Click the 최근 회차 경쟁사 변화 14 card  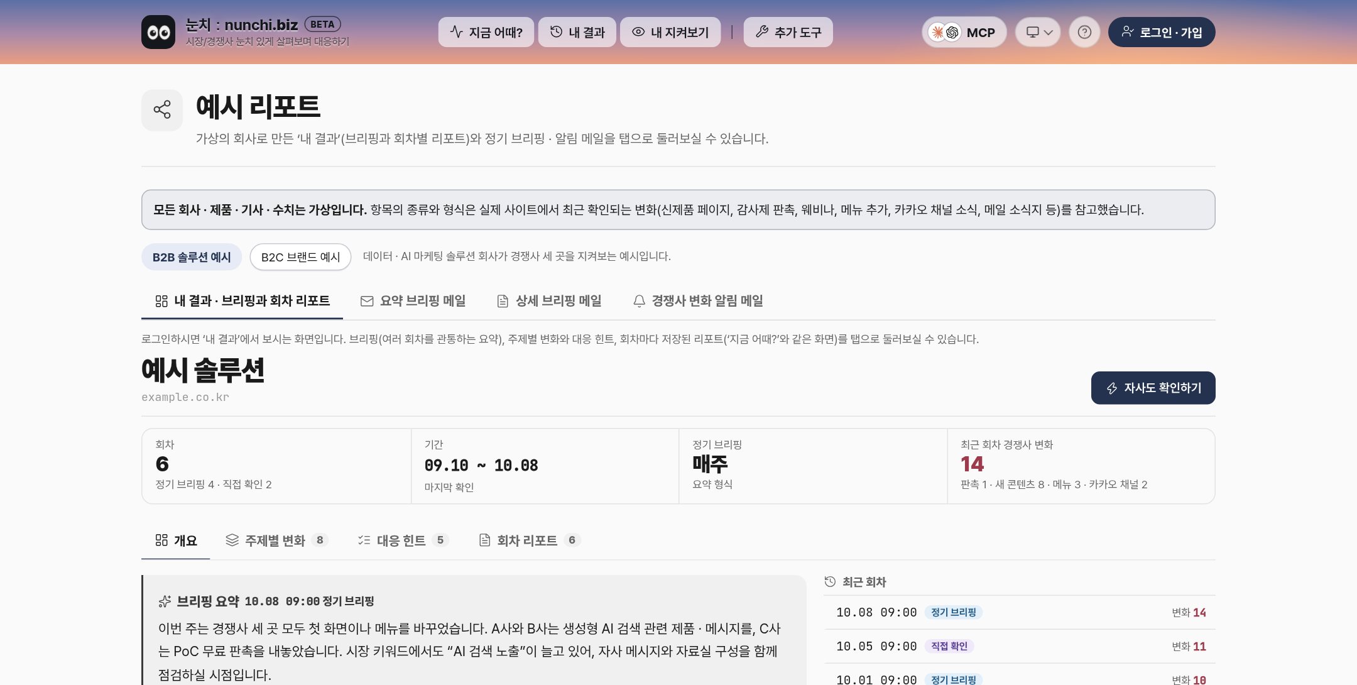[x=1081, y=466]
